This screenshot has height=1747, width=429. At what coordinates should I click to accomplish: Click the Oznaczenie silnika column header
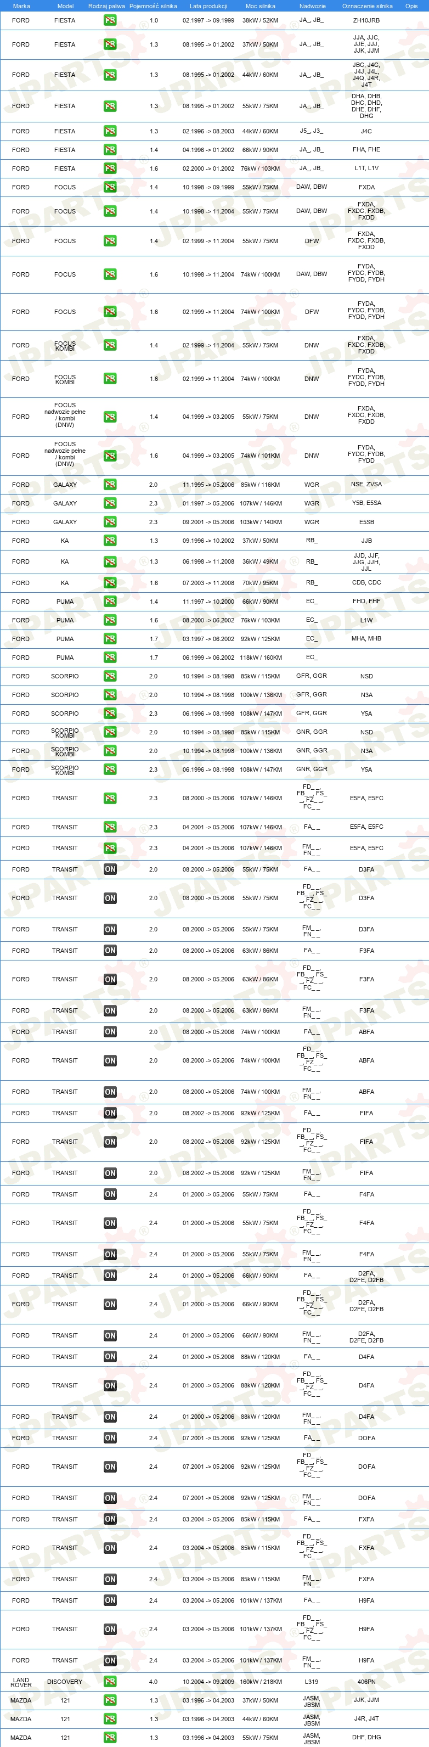click(368, 6)
